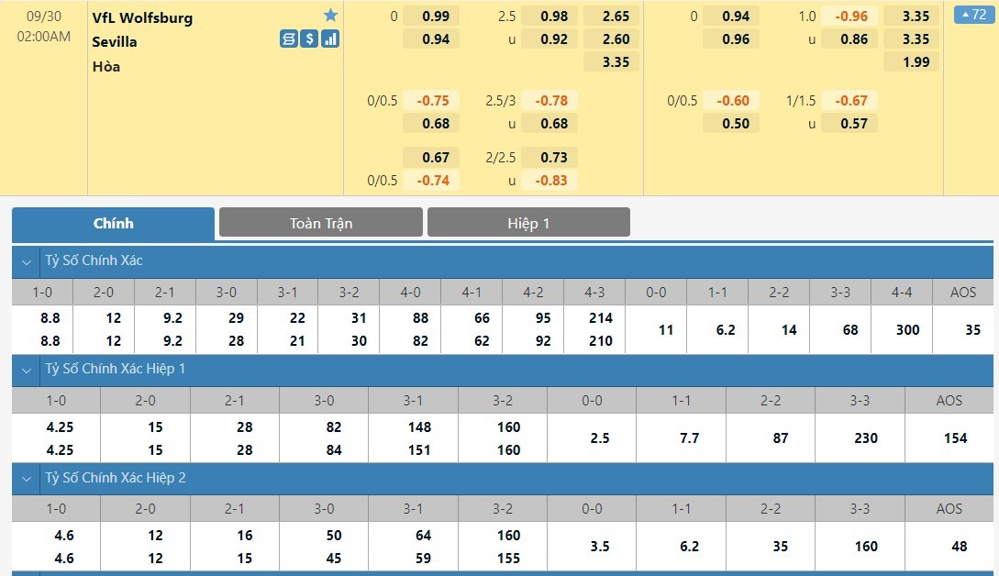
Task: Select the red -0.75 handicap odds
Action: pyautogui.click(x=433, y=101)
